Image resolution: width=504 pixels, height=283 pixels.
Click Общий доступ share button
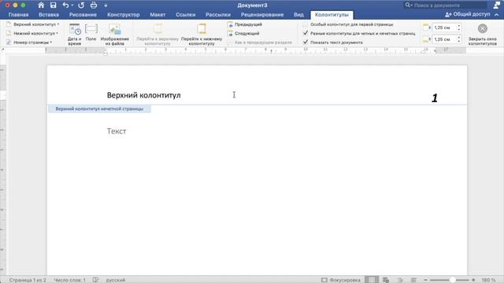pyautogui.click(x=468, y=14)
